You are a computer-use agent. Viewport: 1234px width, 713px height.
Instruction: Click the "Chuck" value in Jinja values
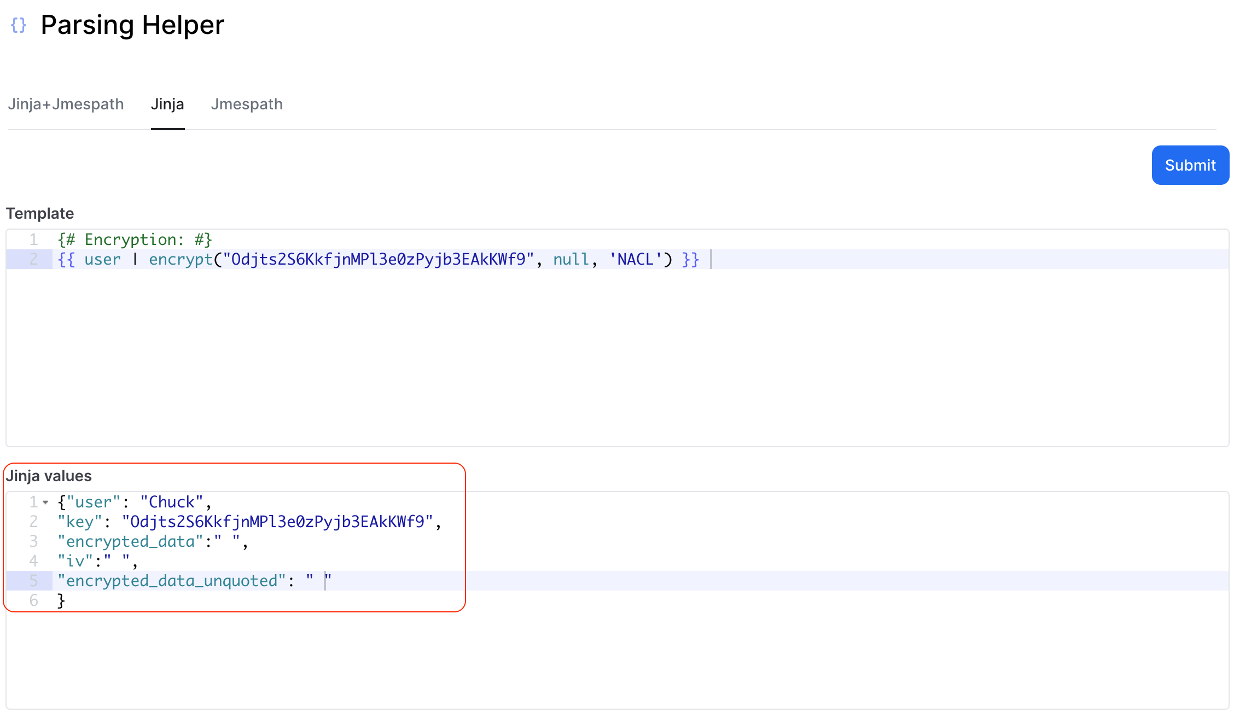click(172, 502)
